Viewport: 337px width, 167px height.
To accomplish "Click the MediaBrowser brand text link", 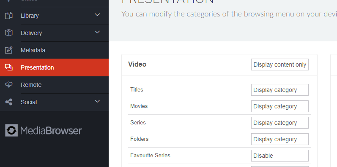I will [x=51, y=131].
